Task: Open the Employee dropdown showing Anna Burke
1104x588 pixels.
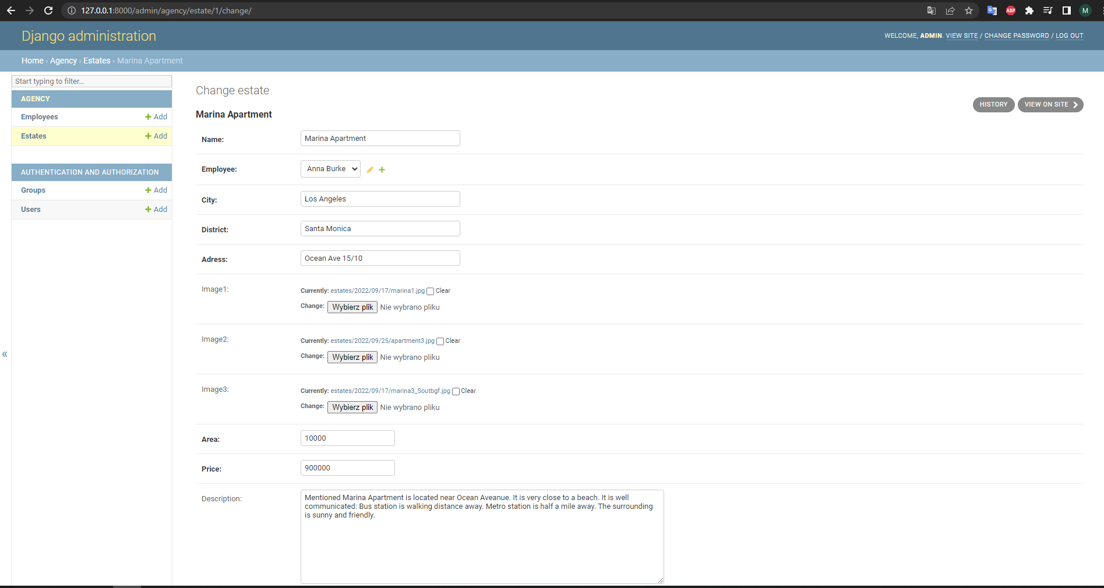Action: [330, 169]
